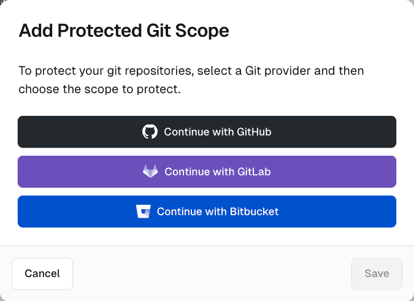Screen dimensions: 414x301
Task: Click the GitLab fox logo icon
Action: click(150, 172)
